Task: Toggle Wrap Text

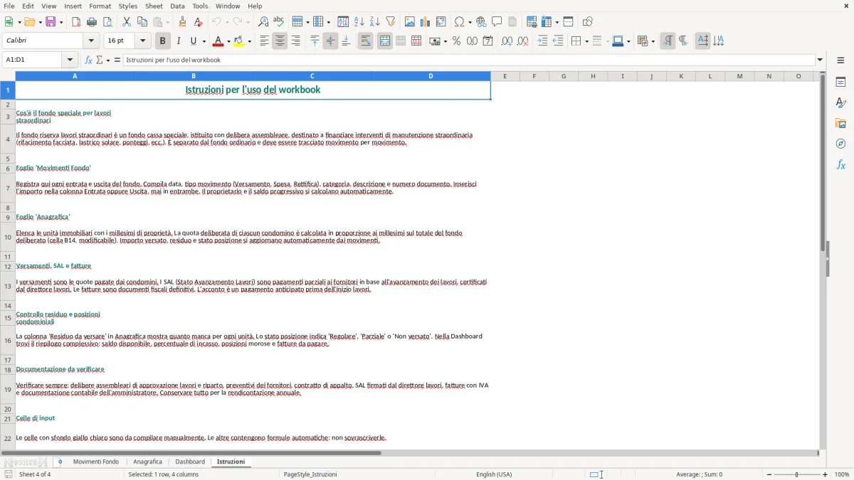Action: pyautogui.click(x=366, y=41)
